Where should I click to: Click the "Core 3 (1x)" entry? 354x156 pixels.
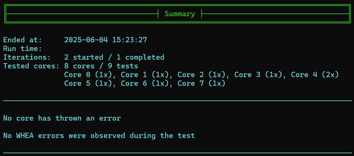[258, 75]
